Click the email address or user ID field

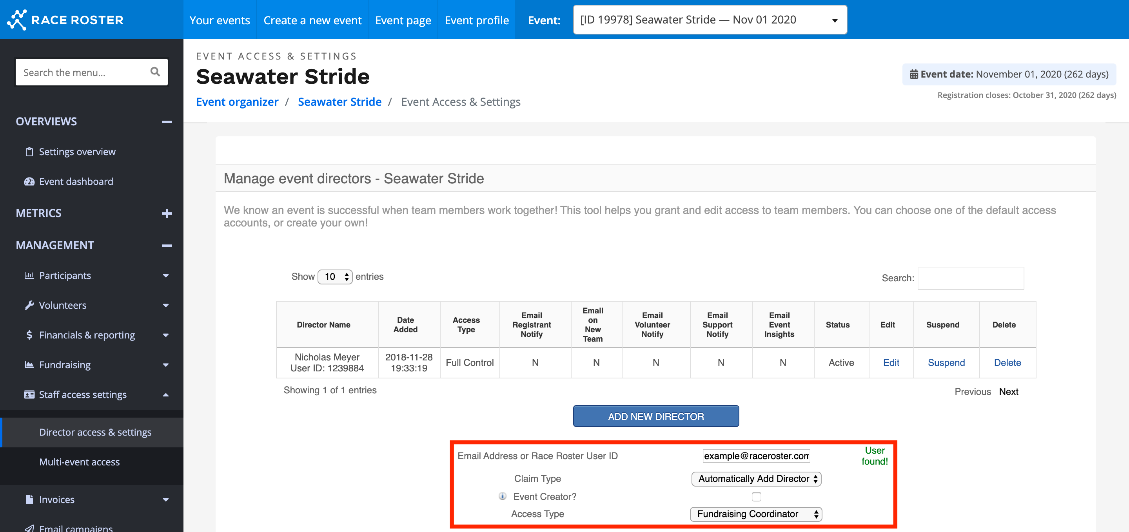[756, 456]
